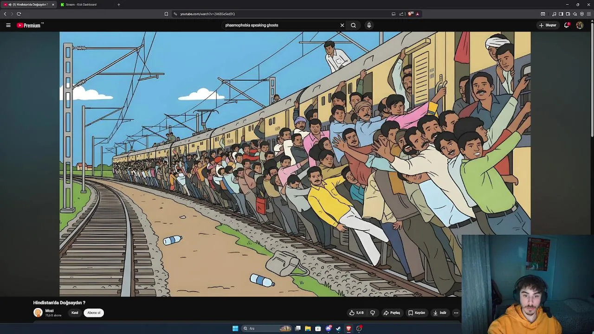
Task: Share the video via Paylaş
Action: coord(392,313)
